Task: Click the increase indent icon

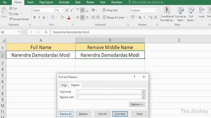Action: [98, 17]
